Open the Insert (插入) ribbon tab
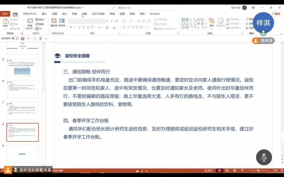The height and width of the screenshot is (177, 284). coord(44,14)
